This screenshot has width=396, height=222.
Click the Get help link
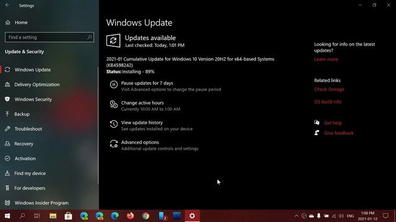(333, 123)
